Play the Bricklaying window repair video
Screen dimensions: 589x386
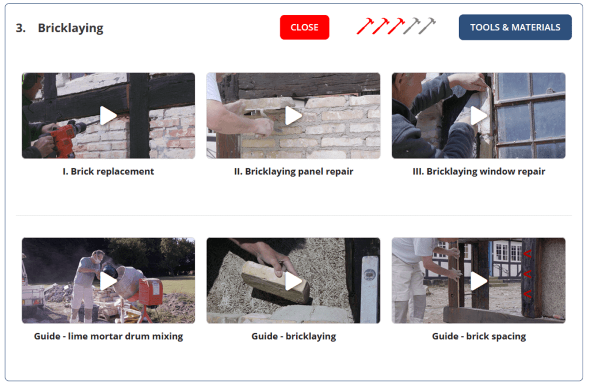pos(479,115)
